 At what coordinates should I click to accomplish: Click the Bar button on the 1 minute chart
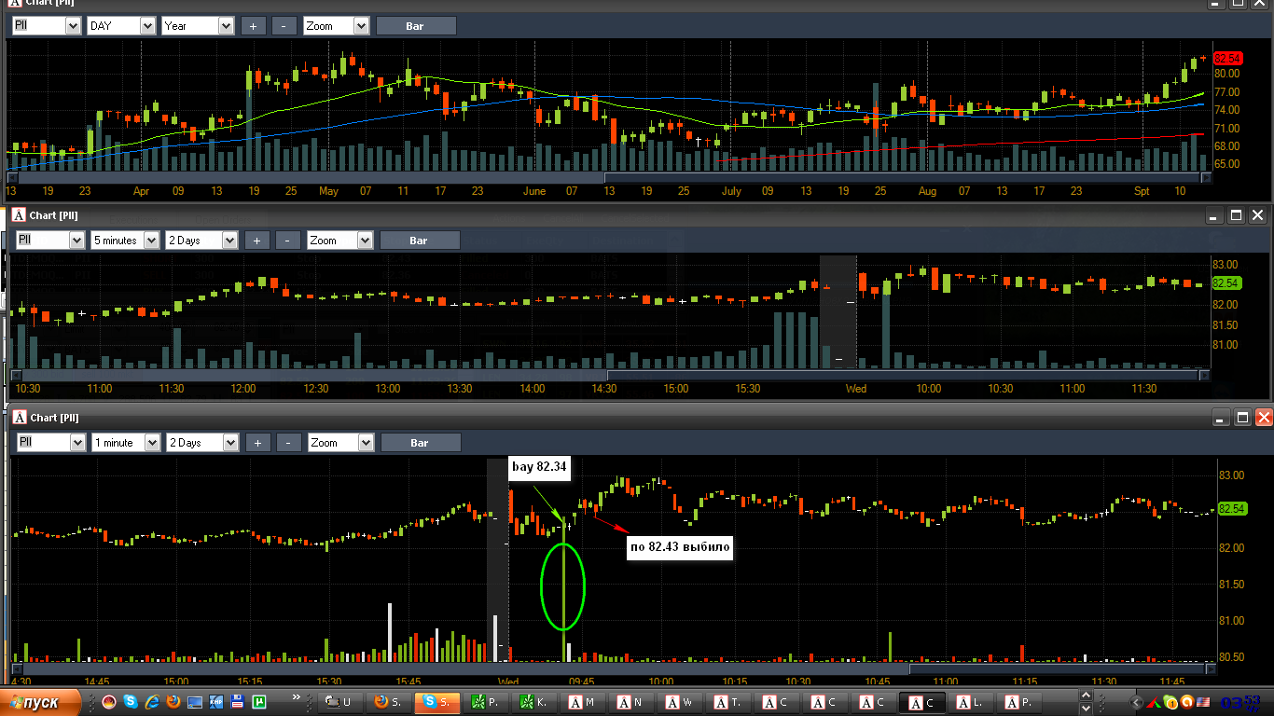coord(419,443)
